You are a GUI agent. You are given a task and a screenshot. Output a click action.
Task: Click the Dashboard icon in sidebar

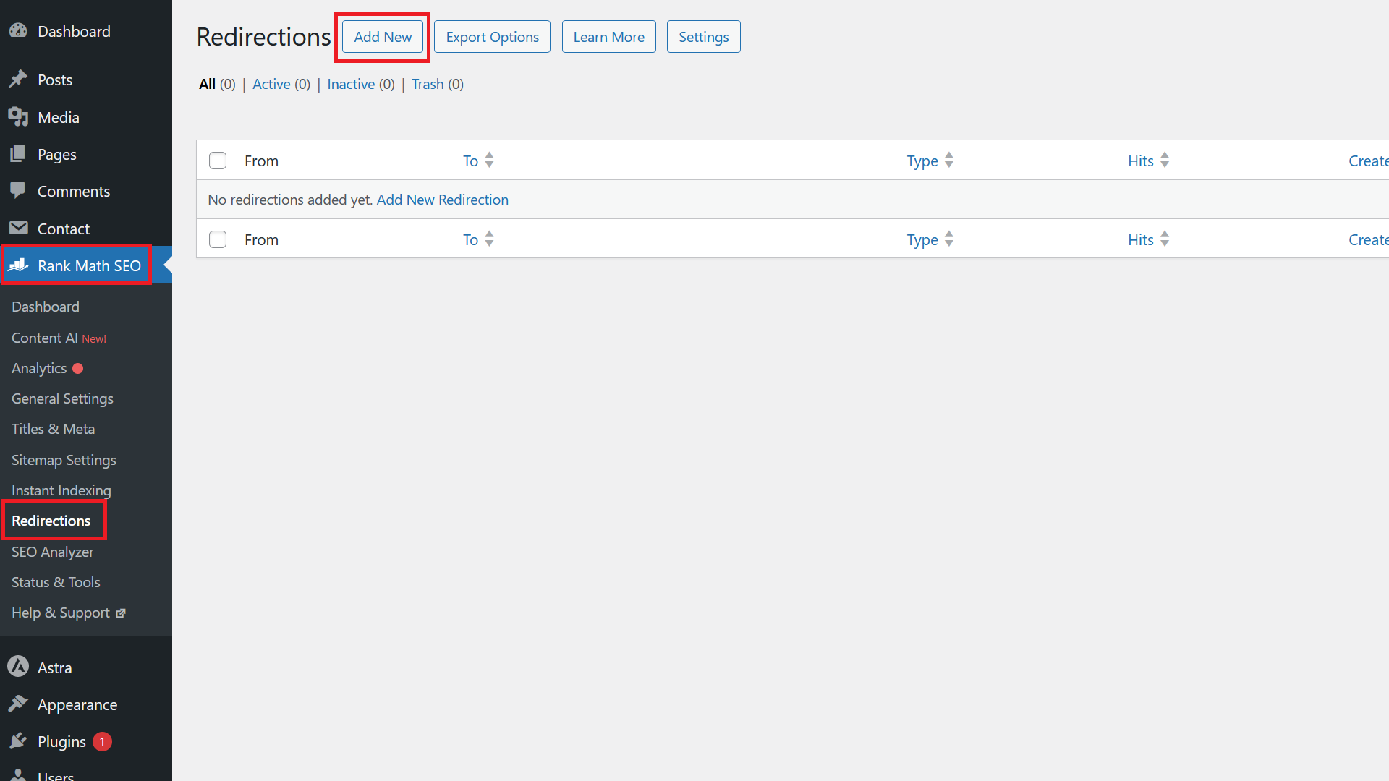pyautogui.click(x=18, y=32)
